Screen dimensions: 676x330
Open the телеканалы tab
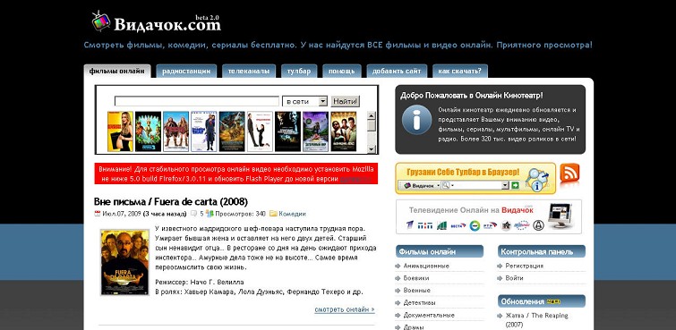pos(249,71)
